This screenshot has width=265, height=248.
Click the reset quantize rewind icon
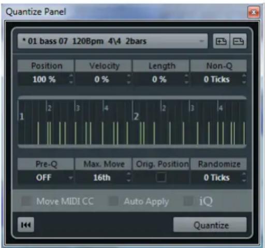point(26,225)
